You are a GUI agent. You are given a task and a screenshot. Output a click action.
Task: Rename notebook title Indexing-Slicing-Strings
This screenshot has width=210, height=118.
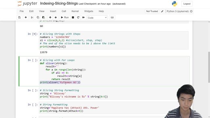click(x=59, y=4)
